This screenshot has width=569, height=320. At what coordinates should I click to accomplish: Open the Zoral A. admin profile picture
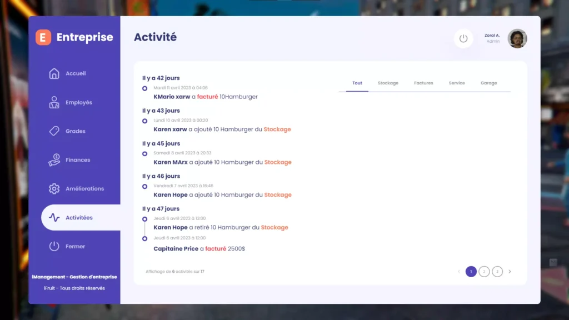517,38
